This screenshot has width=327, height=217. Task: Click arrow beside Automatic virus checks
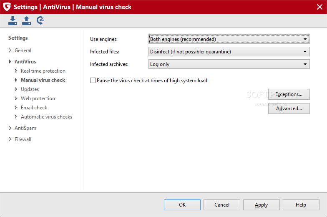tap(16, 117)
